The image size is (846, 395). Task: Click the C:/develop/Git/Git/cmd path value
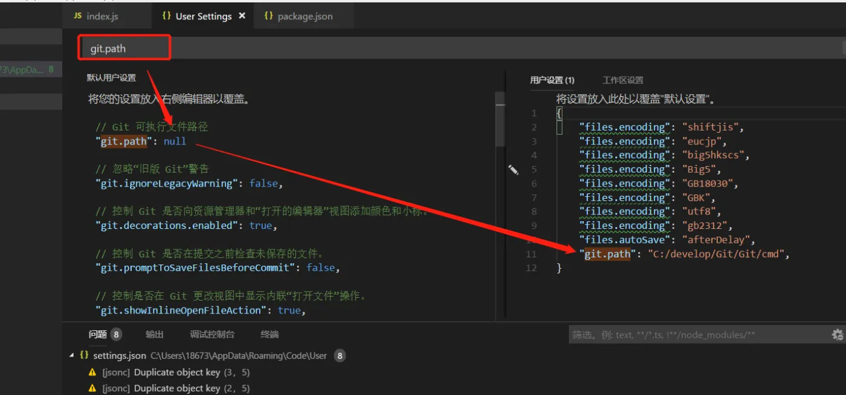(717, 254)
